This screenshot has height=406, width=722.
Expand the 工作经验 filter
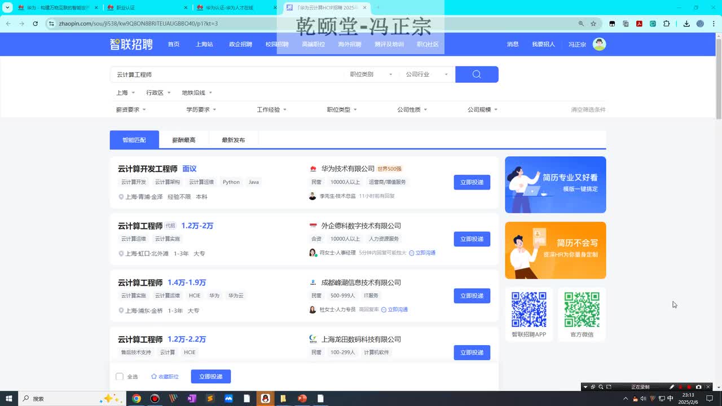pos(272,109)
